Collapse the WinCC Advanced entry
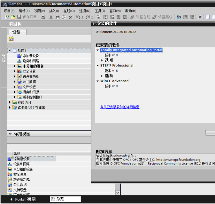This screenshot has height=204, width=215. tap(97, 81)
